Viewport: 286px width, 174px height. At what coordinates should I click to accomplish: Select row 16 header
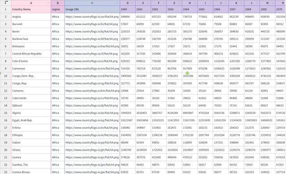pos(5,120)
